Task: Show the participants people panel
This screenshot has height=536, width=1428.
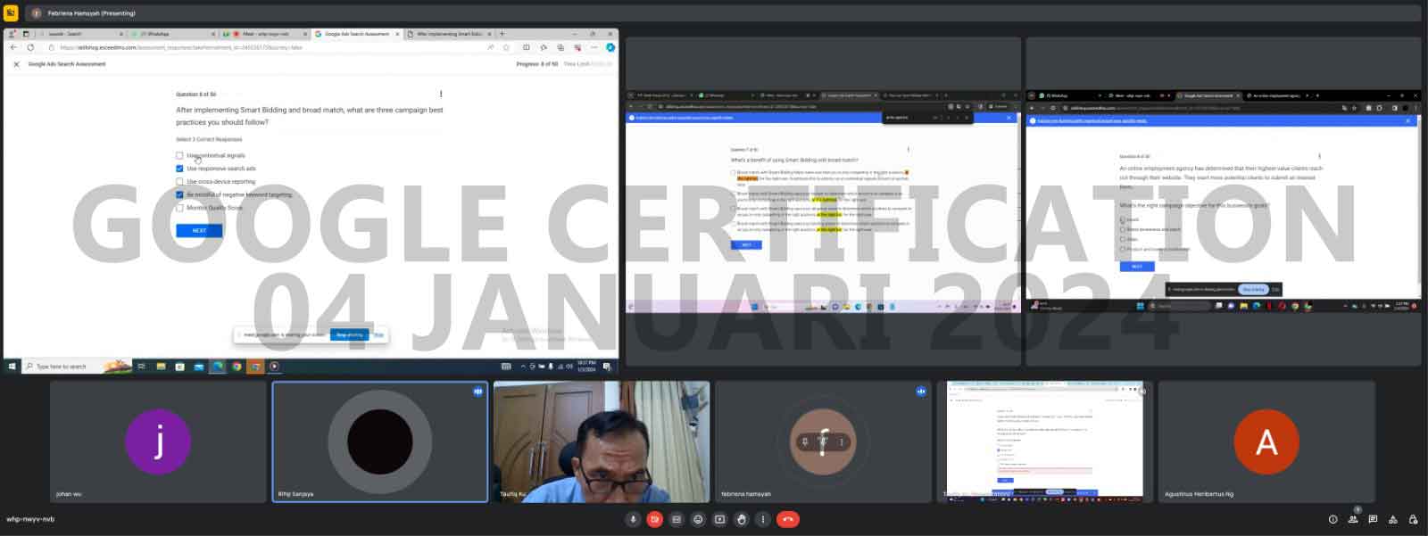Action: [x=1353, y=519]
